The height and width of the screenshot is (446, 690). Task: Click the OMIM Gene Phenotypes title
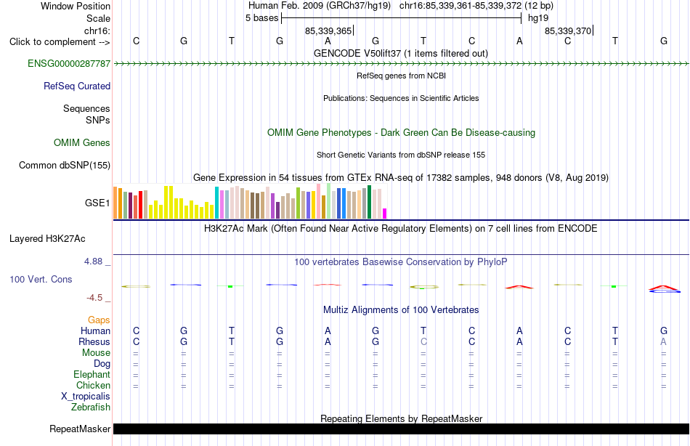tap(402, 132)
